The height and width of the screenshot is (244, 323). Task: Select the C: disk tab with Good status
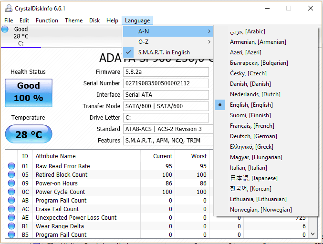[21, 36]
